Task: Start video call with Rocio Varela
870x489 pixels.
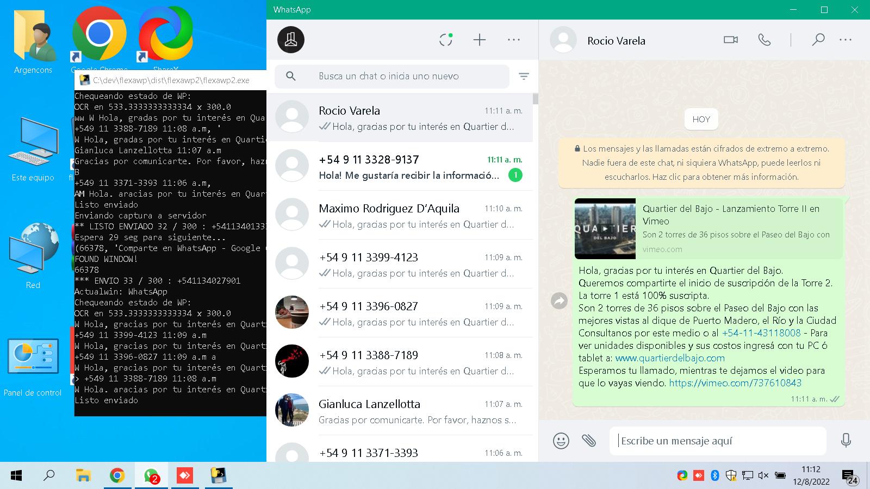Action: coord(731,40)
